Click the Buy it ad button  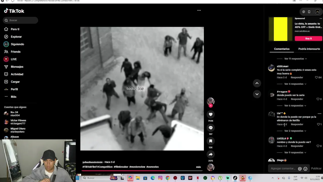tap(308, 38)
